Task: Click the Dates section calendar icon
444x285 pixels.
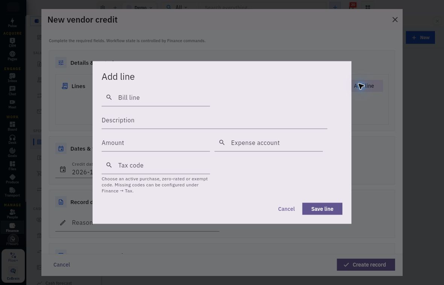Action: pyautogui.click(x=61, y=148)
